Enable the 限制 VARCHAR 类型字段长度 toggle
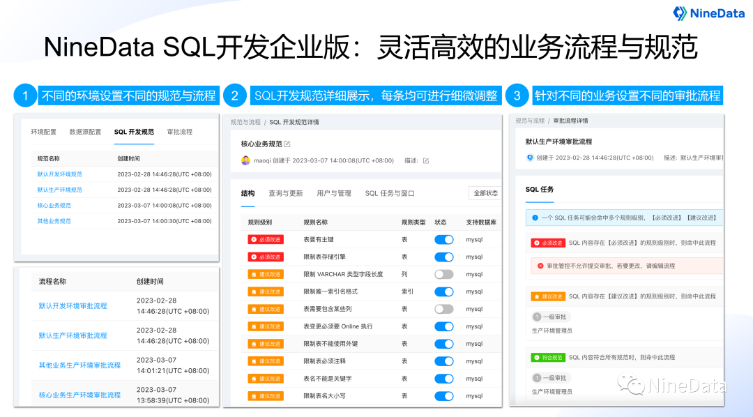Viewport: 753px width, 417px height. pyautogui.click(x=443, y=274)
